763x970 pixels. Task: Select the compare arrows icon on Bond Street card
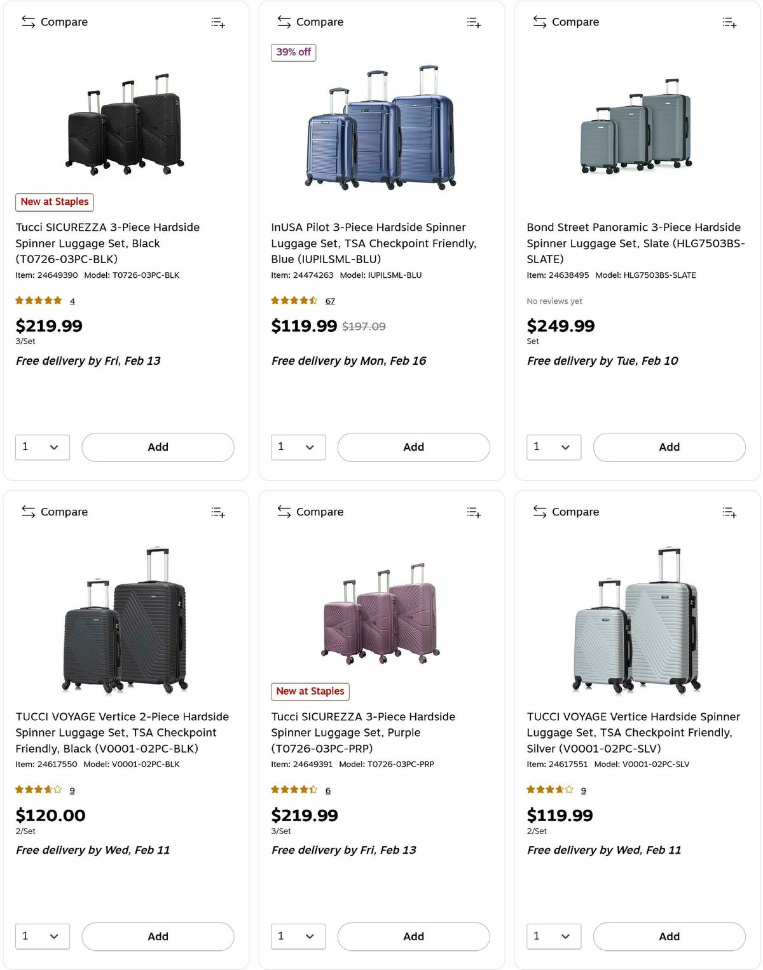539,22
